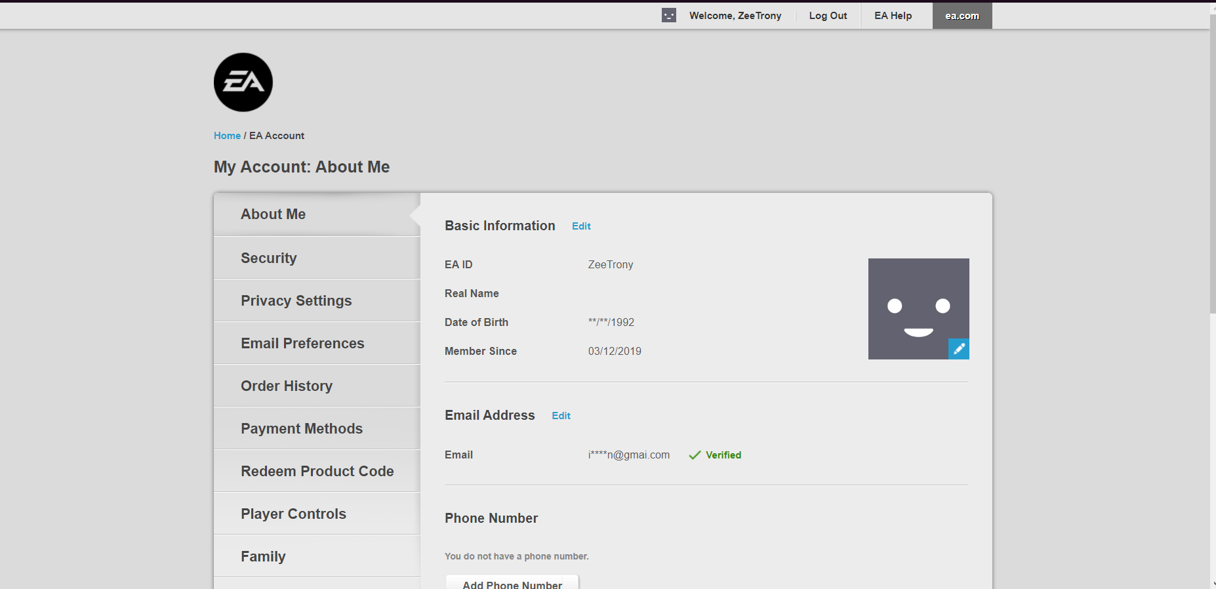Open the Security tab
This screenshot has height=589, width=1216.
pos(269,258)
